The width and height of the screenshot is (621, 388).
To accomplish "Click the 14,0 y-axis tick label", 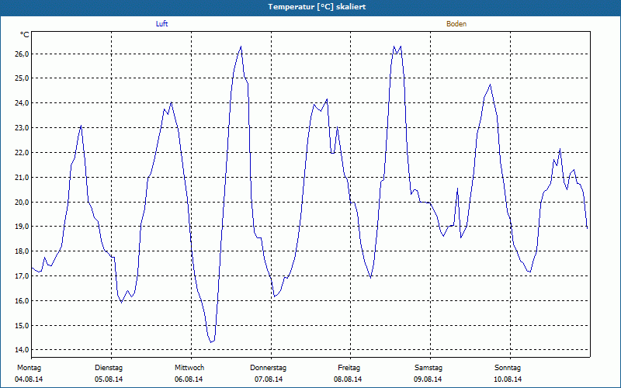I will 23,350.
